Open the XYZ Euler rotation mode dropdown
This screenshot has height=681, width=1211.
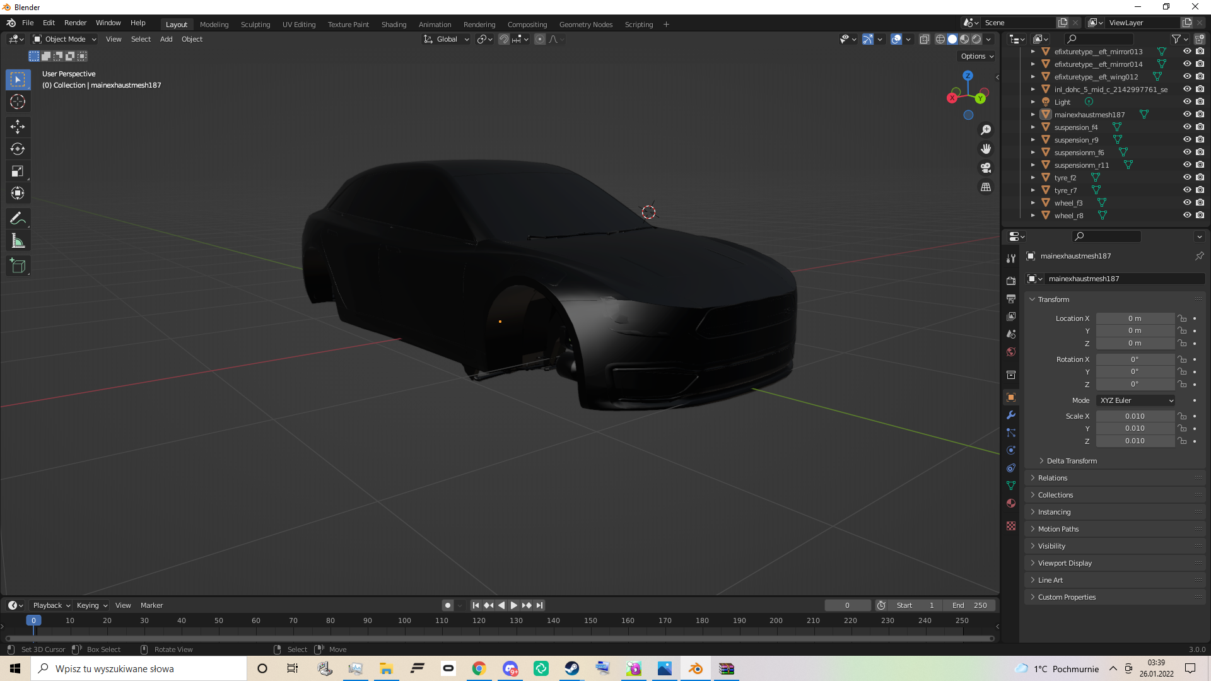pos(1135,400)
